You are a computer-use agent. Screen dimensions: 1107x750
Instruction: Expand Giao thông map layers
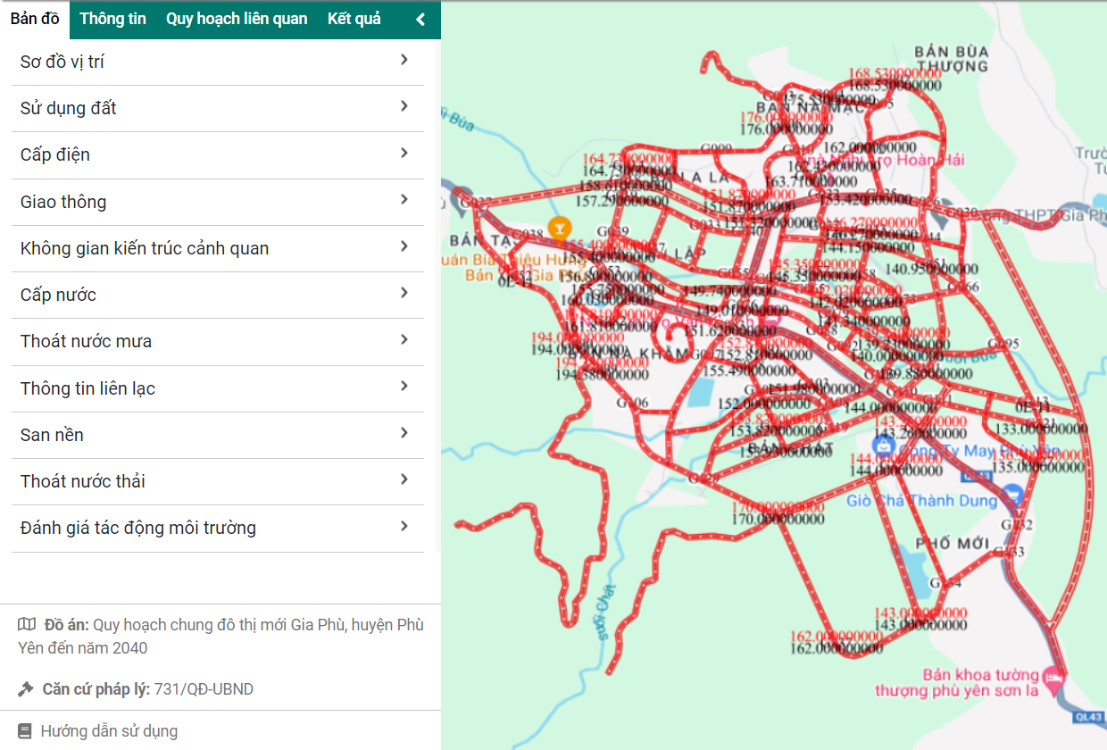[x=404, y=200]
